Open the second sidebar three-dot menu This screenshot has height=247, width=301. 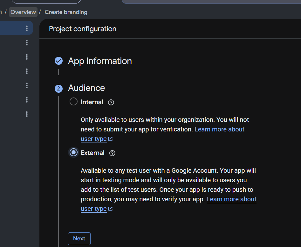coord(27,43)
